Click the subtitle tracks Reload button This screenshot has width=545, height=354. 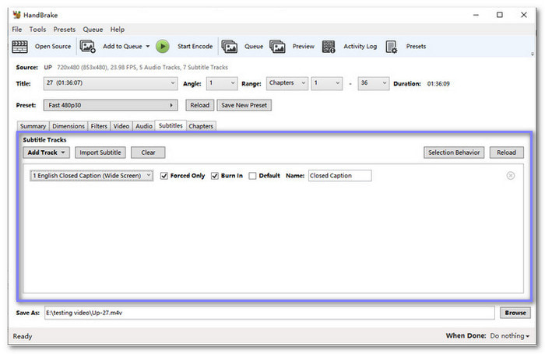click(x=506, y=152)
